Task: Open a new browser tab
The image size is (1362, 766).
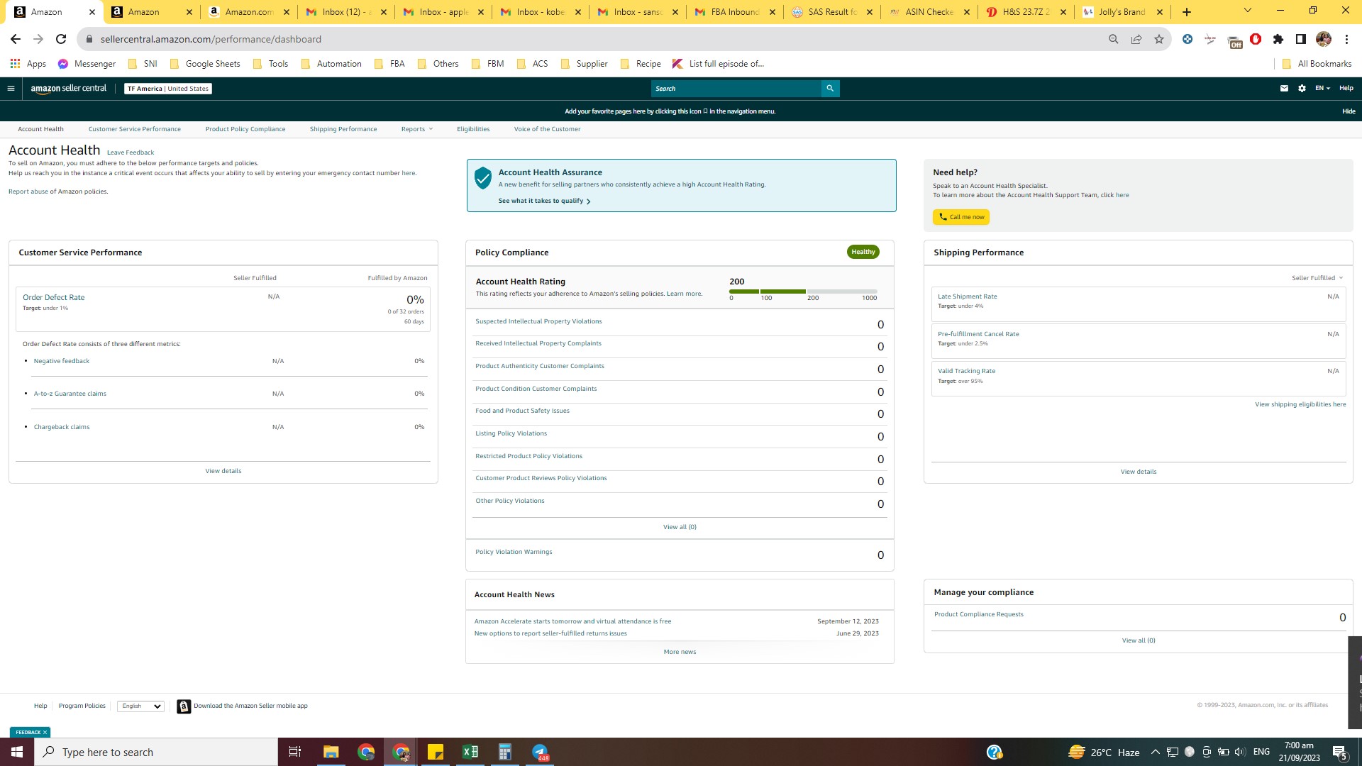Action: 1187,12
